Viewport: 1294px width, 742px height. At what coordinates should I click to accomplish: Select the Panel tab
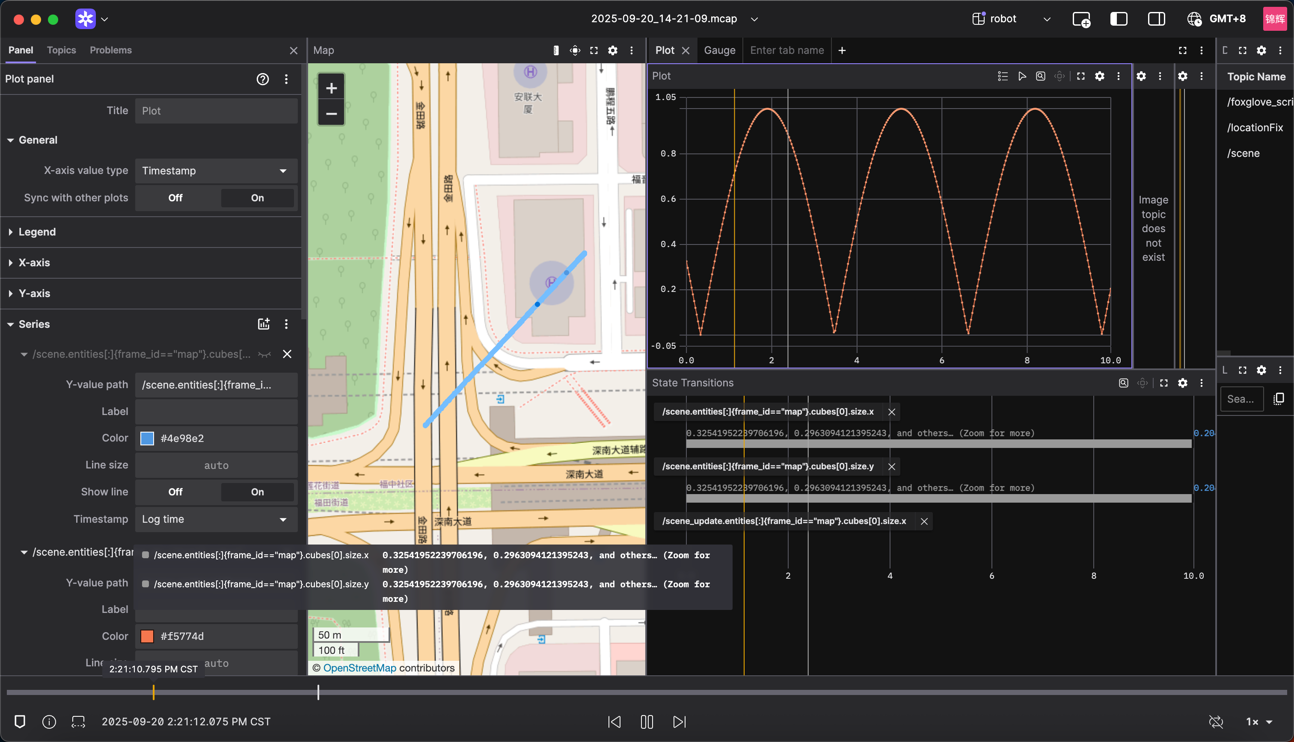pos(21,50)
